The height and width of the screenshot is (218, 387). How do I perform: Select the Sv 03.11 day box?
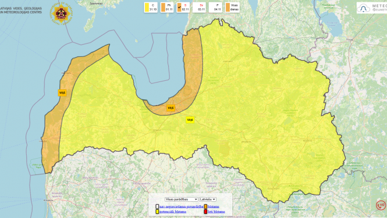tap(199, 8)
